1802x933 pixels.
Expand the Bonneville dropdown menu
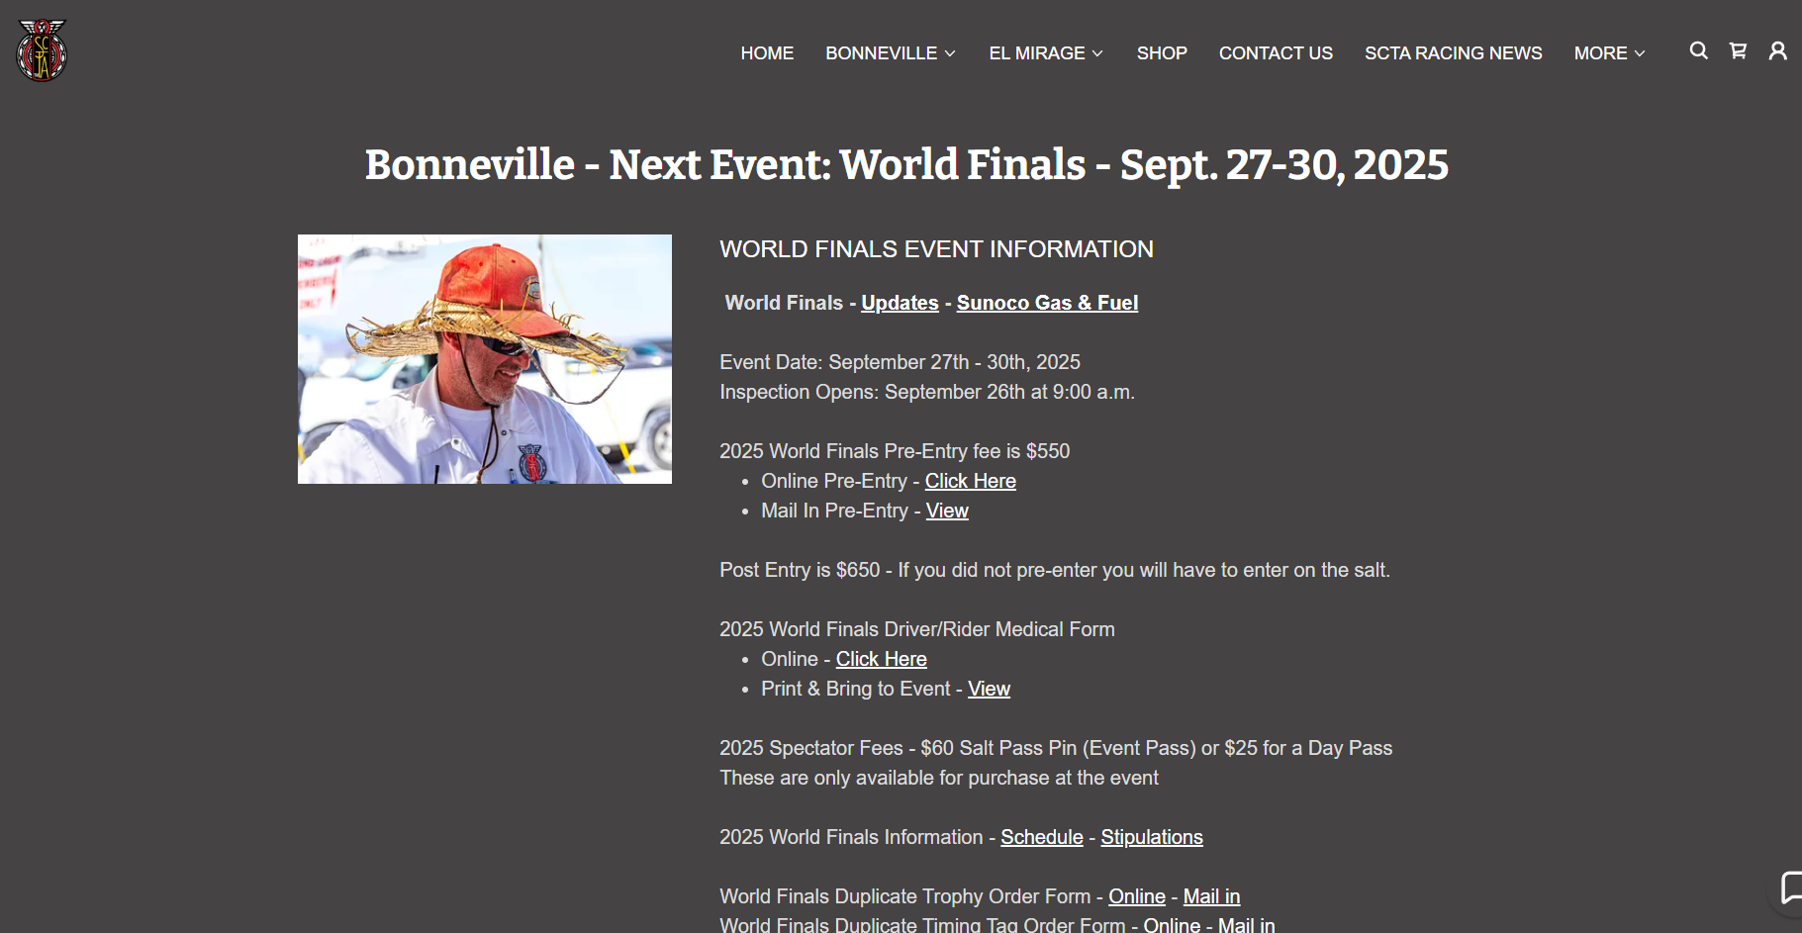(891, 53)
